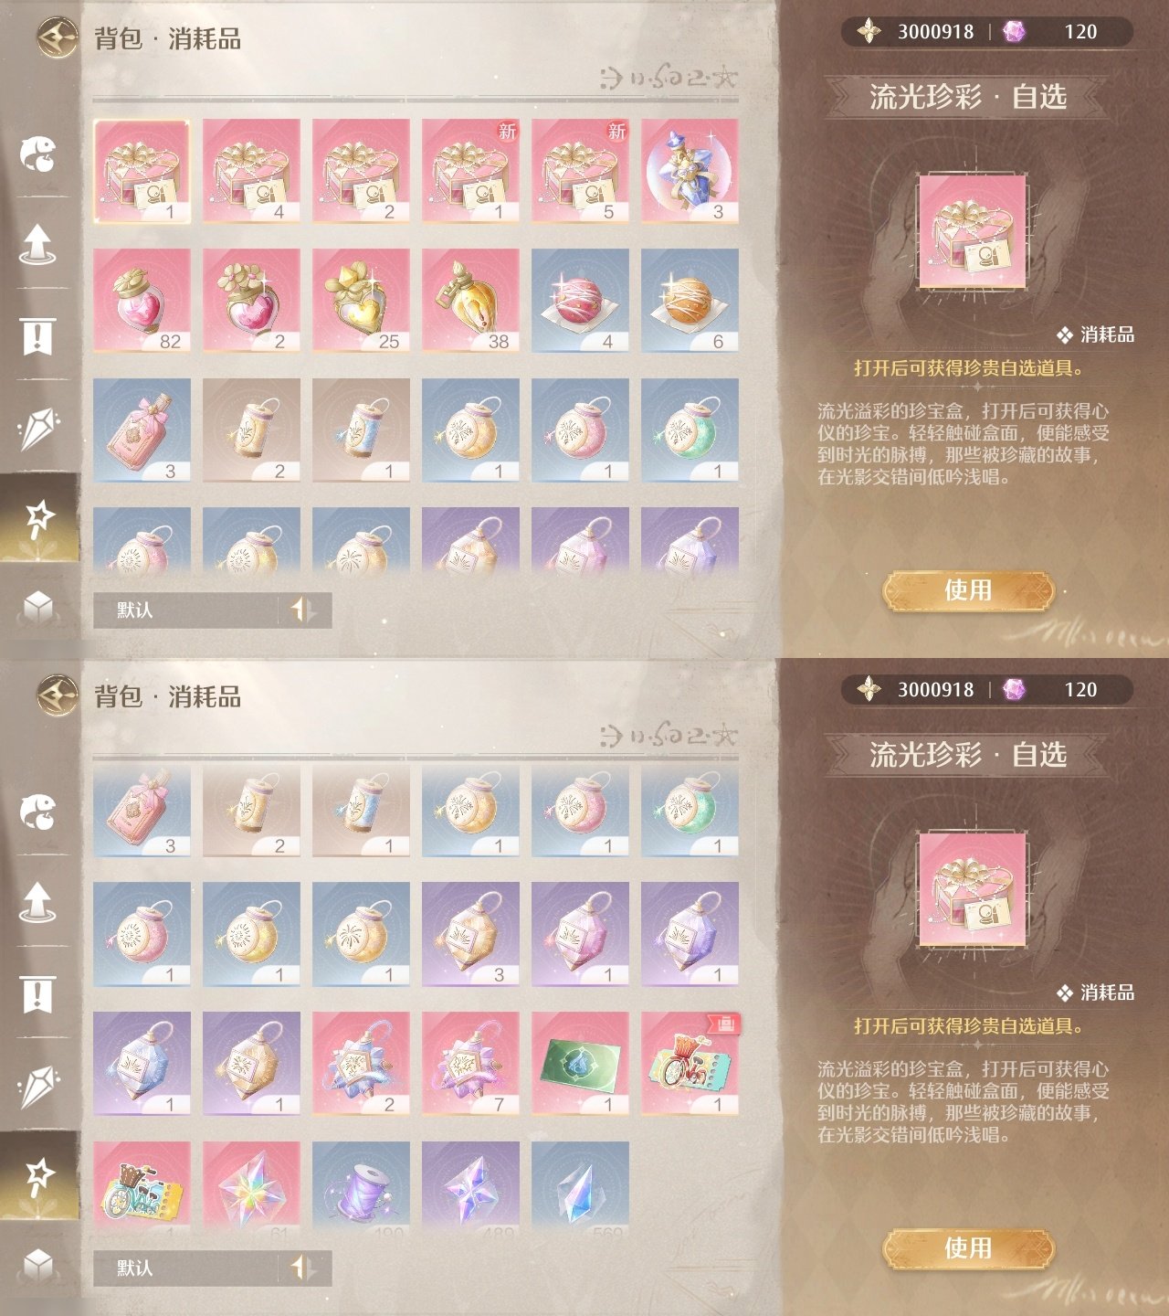Select the star wand consumables tab in lower sidebar
Image resolution: width=1169 pixels, height=1316 pixels.
coord(38,1175)
